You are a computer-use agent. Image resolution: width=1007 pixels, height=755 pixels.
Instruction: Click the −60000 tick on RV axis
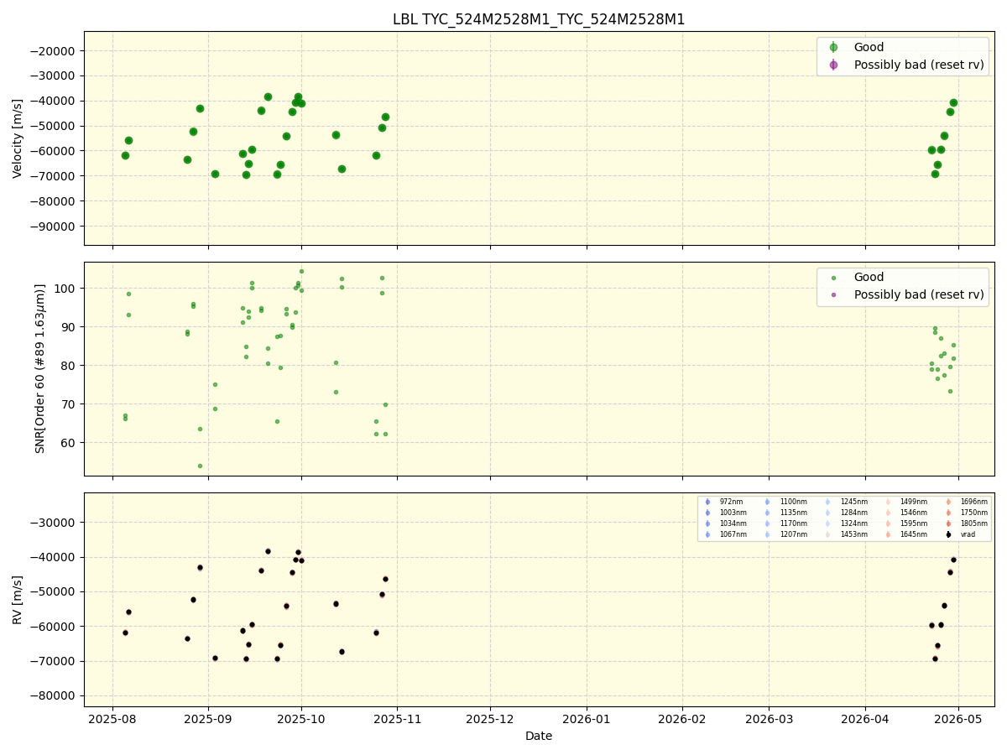(55, 627)
